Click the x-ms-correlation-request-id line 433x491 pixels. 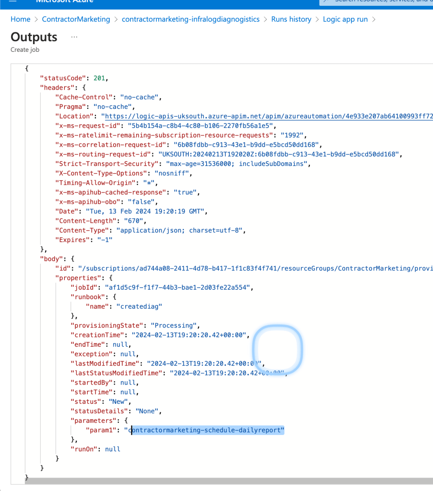[188, 145]
